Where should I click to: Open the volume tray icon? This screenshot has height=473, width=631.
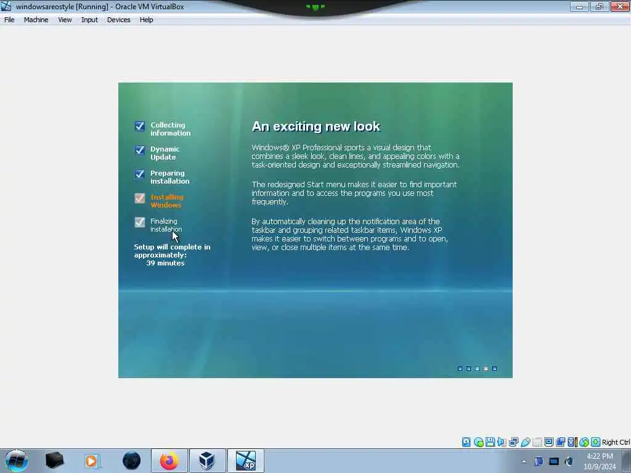tap(569, 461)
